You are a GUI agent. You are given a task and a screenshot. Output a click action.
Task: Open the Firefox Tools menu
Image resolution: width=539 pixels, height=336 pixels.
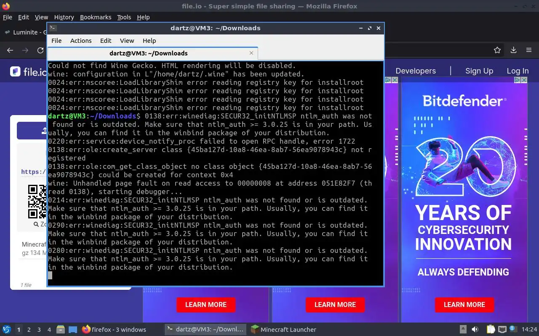coord(124,17)
